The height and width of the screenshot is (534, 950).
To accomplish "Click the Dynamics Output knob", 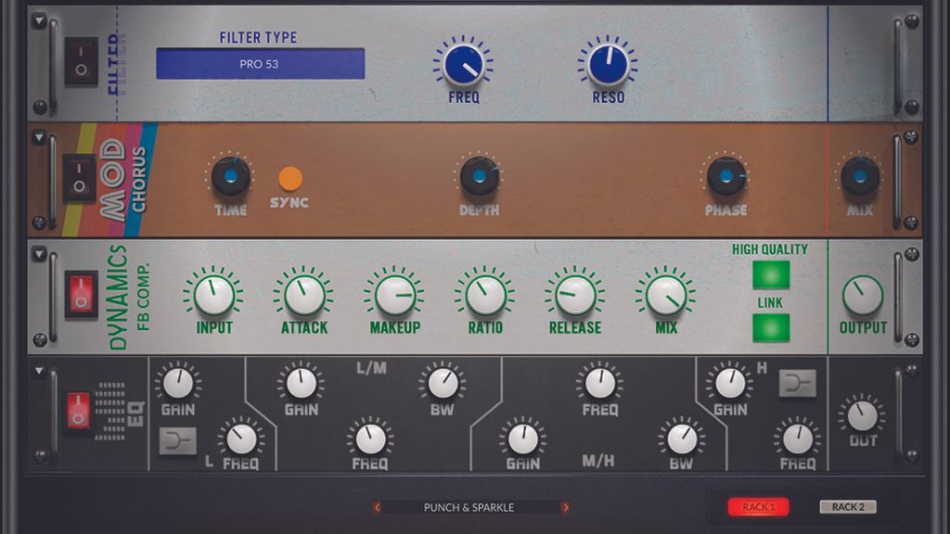I will [862, 295].
